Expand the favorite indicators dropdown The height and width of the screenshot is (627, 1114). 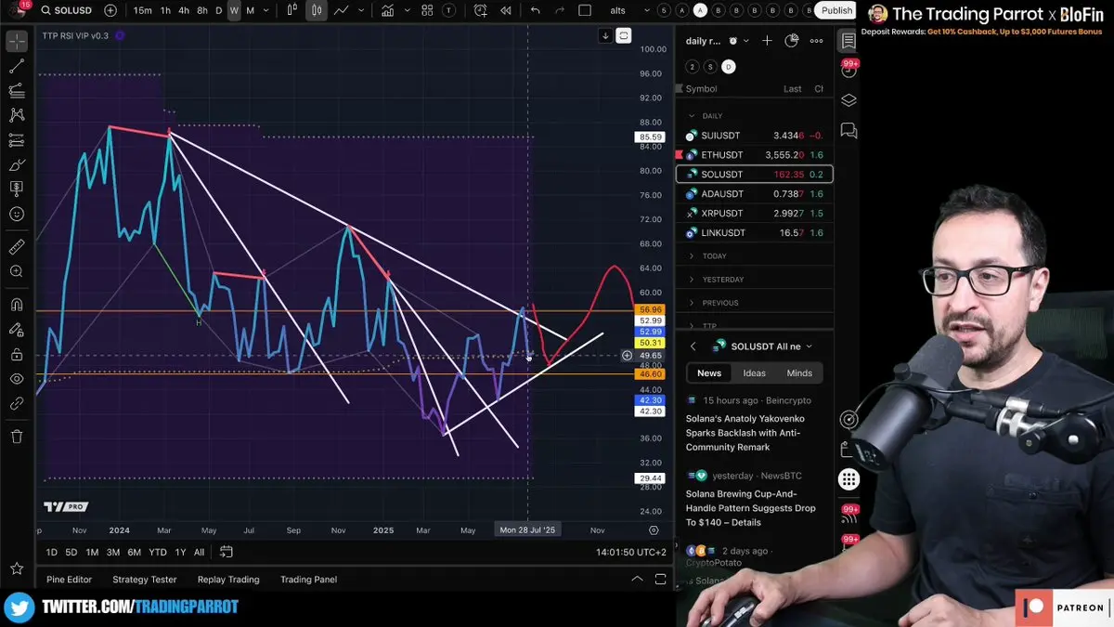pos(406,10)
